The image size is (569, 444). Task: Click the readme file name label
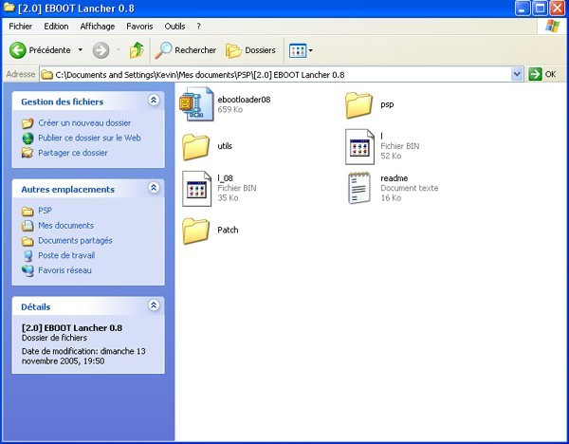point(395,178)
